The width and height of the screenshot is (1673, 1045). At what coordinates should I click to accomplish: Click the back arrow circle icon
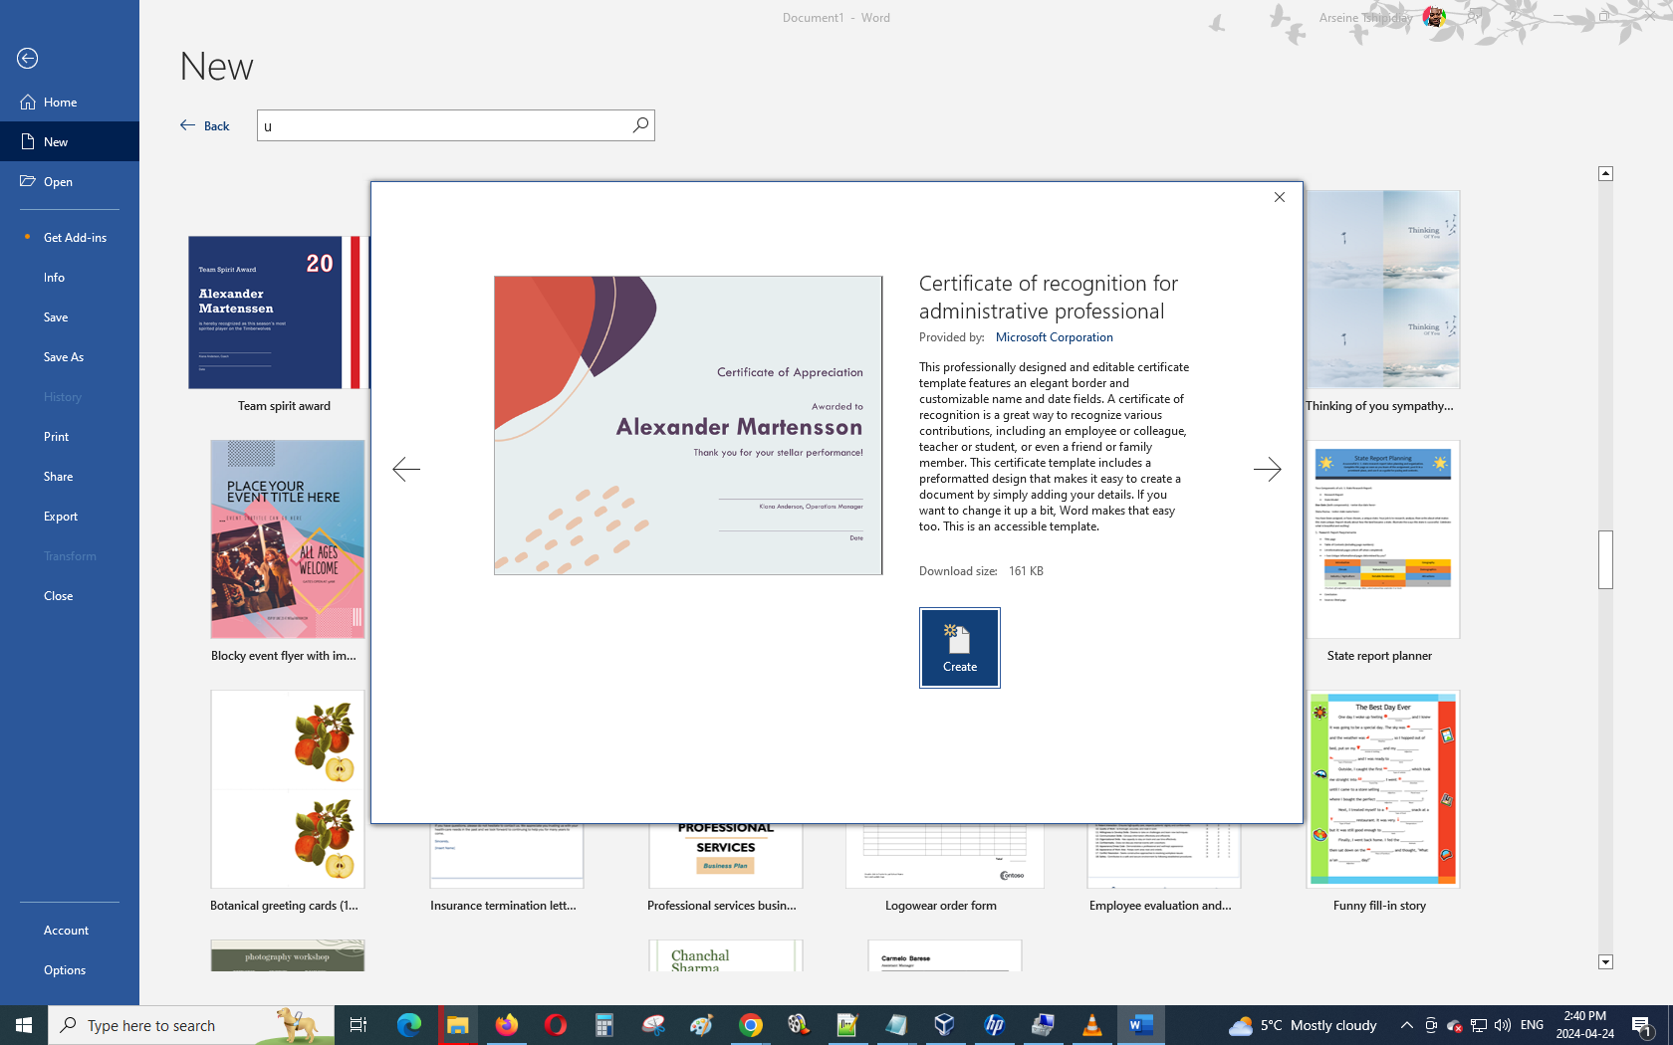pyautogui.click(x=28, y=59)
